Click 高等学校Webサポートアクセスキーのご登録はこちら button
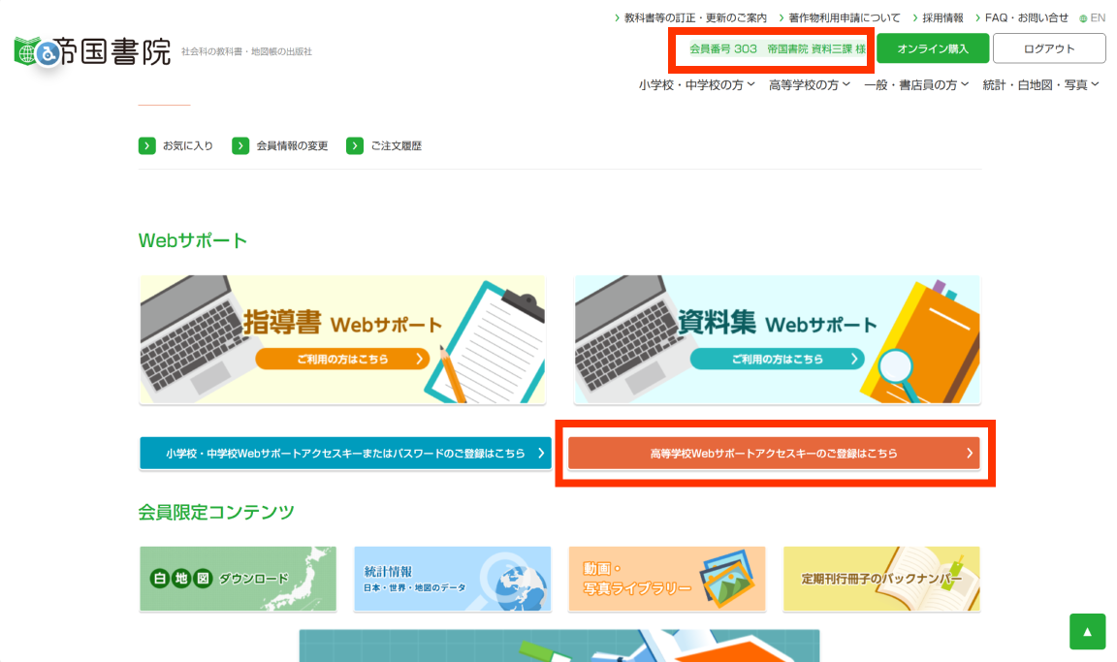 [x=775, y=454]
